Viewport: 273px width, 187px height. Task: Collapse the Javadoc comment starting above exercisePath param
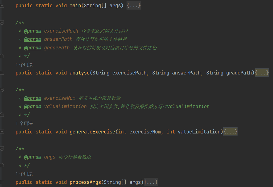(x=2, y=23)
